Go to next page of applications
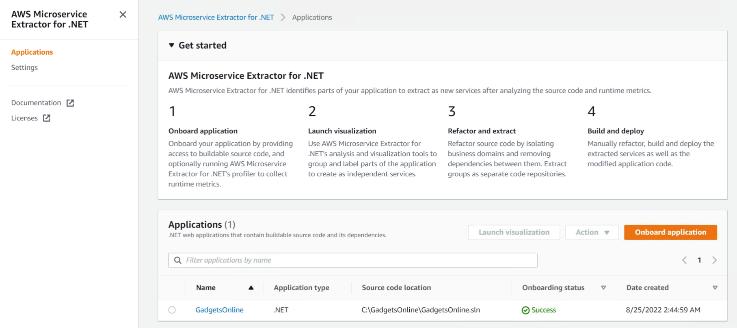The image size is (737, 328). [x=714, y=260]
